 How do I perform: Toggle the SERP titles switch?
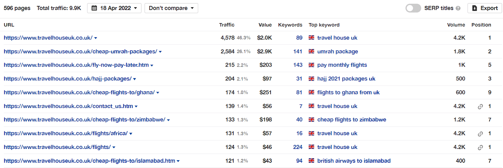(x=413, y=8)
